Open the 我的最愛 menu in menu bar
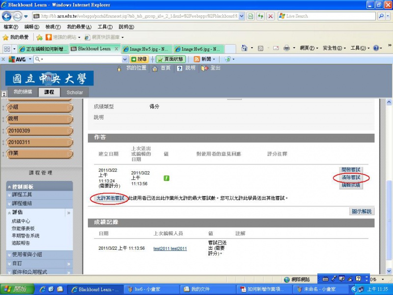 [x=77, y=27]
